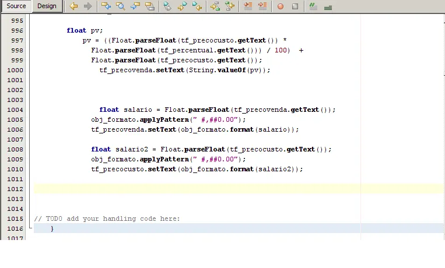This screenshot has height=268, width=445.
Task: Click Find Selection magnifier icon
Action: [x=120, y=6]
